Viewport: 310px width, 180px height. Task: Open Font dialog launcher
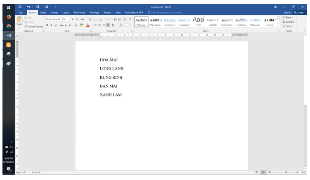(91, 31)
